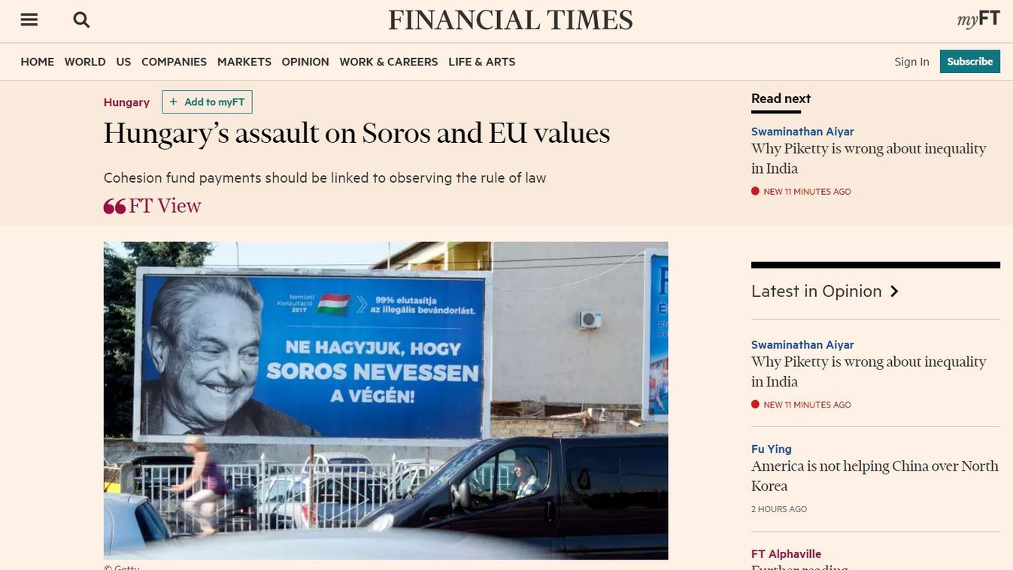Screen dimensions: 1013x570
Task: Read Piketty article under Read next
Action: click(868, 159)
